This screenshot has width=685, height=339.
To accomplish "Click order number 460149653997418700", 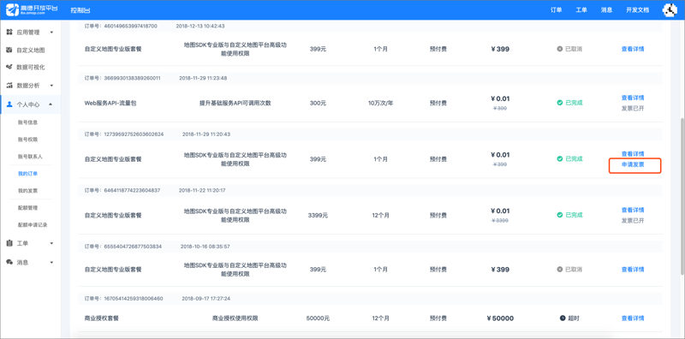I will (x=131, y=26).
